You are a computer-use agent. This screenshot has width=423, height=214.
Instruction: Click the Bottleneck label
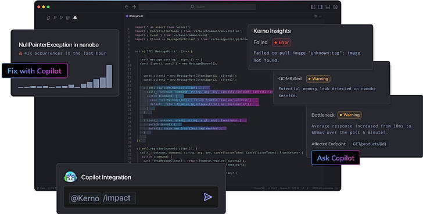323,115
